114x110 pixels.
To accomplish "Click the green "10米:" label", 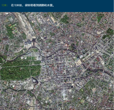I will point(5,5).
